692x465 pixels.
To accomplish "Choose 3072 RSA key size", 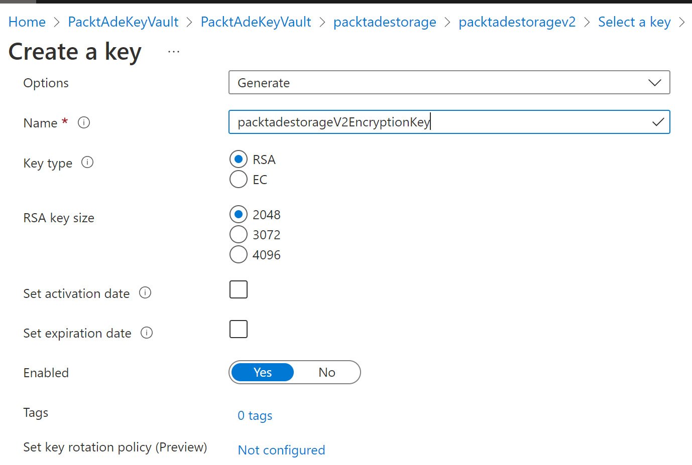I will 239,234.
